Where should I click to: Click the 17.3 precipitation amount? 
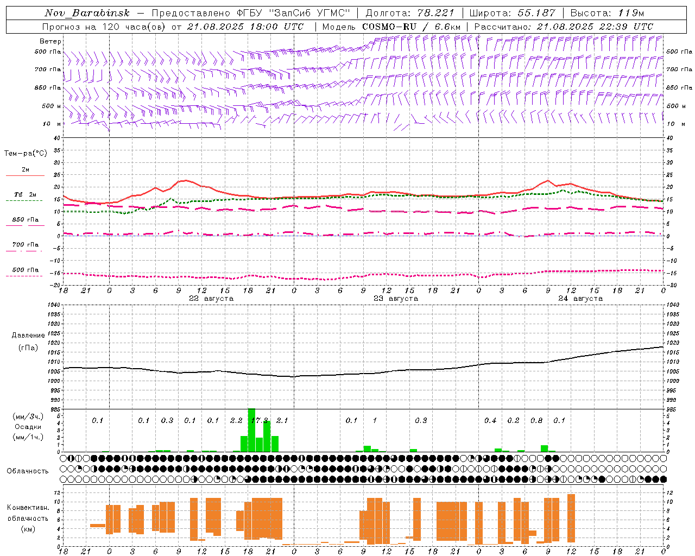tap(259, 421)
